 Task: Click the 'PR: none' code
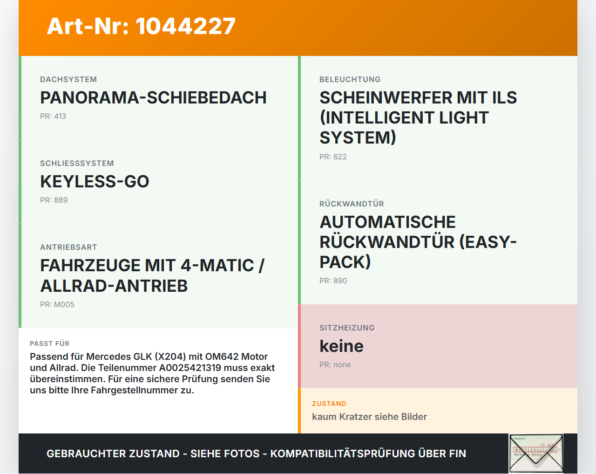click(335, 364)
